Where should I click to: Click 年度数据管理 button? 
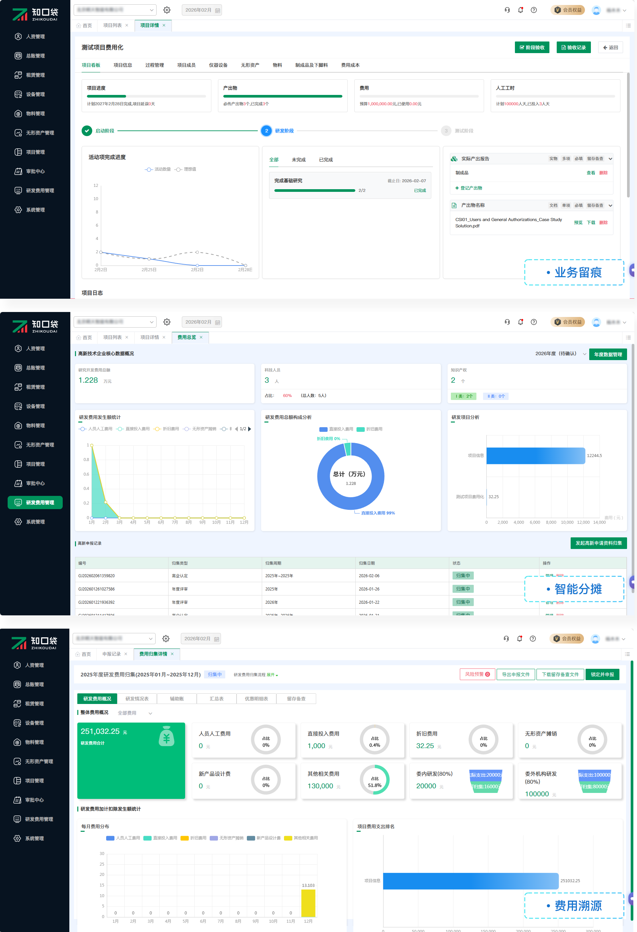(608, 354)
